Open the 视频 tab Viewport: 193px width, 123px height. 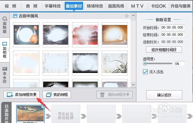(x=10, y=6)
